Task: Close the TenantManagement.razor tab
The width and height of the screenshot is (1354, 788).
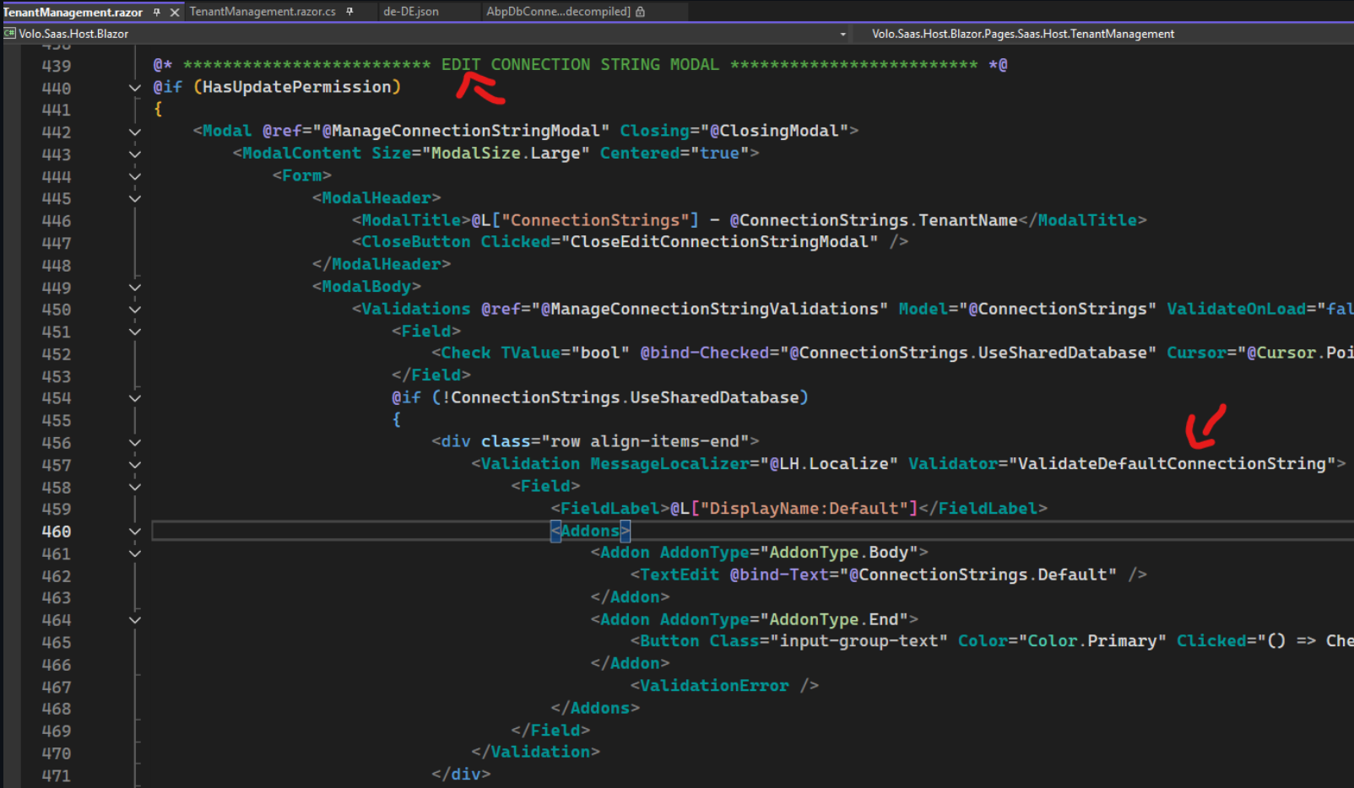Action: (x=175, y=13)
